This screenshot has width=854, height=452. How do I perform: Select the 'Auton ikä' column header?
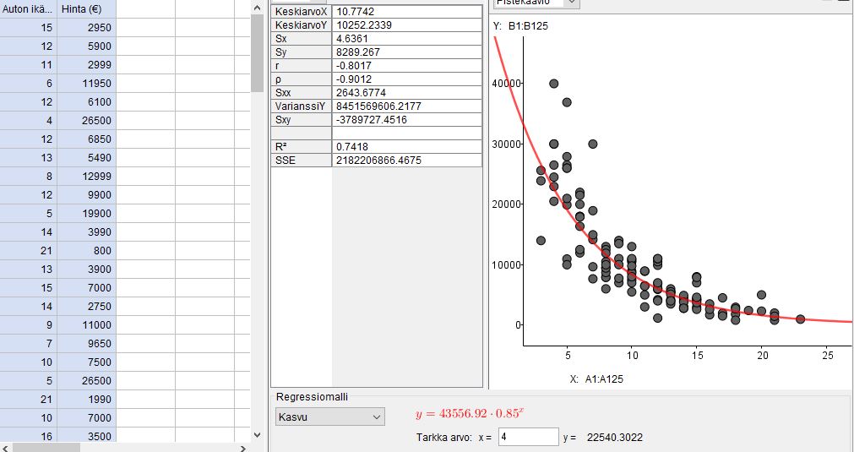click(x=29, y=8)
